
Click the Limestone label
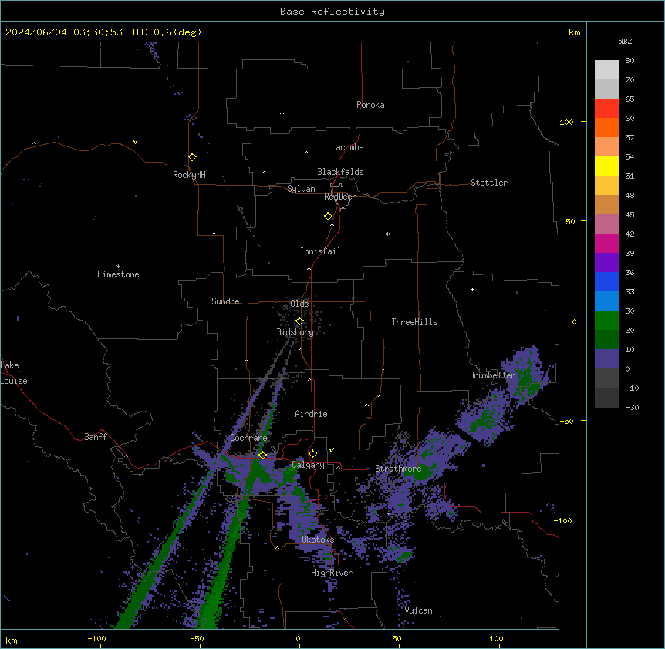pyautogui.click(x=118, y=274)
